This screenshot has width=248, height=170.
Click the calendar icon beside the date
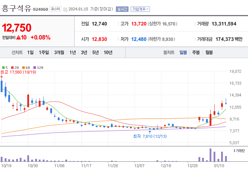click(x=65, y=9)
